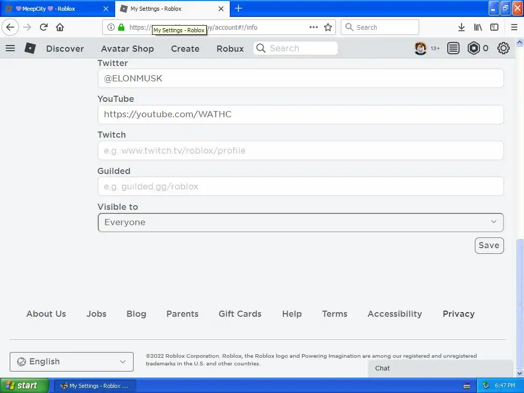Click the Save button

click(489, 245)
